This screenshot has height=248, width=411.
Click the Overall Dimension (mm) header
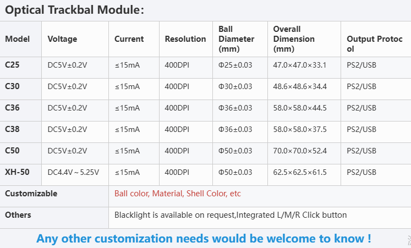(x=294, y=39)
